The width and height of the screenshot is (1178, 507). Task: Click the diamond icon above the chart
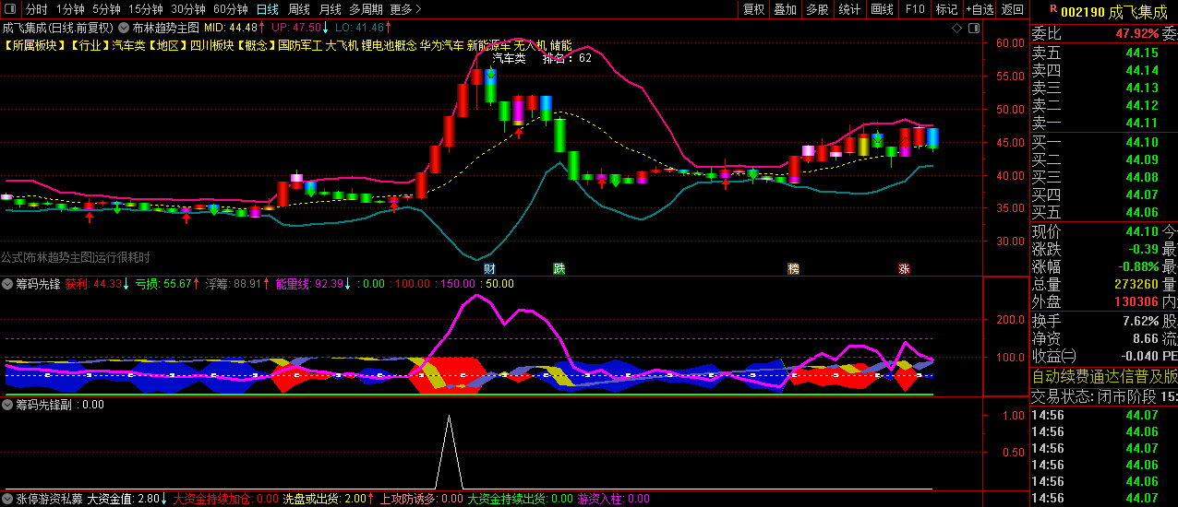click(958, 28)
